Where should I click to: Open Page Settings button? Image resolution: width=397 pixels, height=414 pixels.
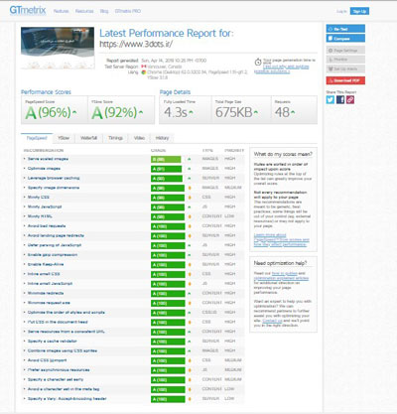click(x=345, y=51)
